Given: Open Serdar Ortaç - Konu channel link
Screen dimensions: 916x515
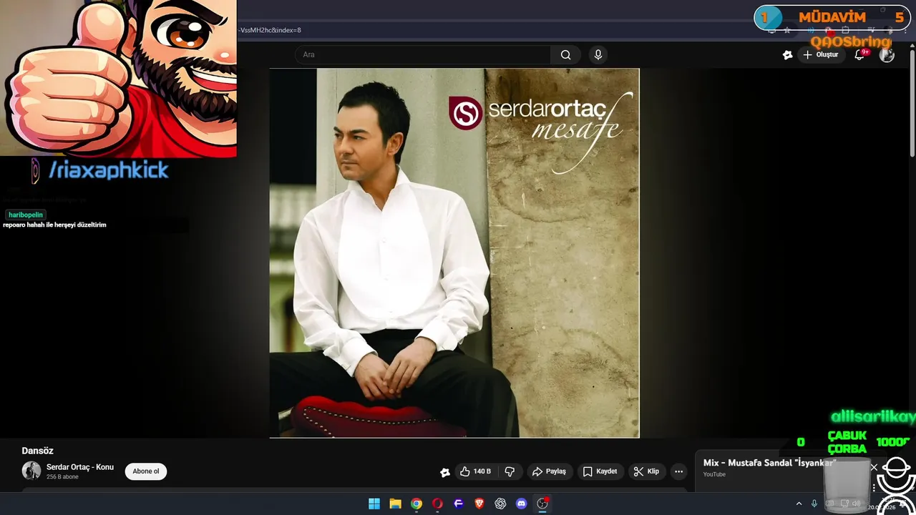Looking at the screenshot, I should click(80, 467).
